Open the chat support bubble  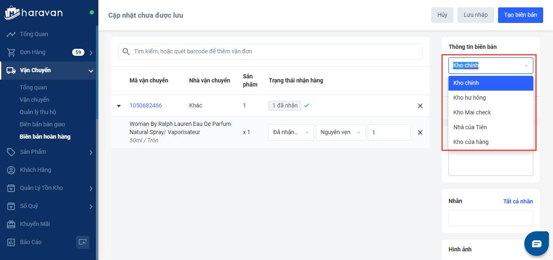[x=537, y=244]
